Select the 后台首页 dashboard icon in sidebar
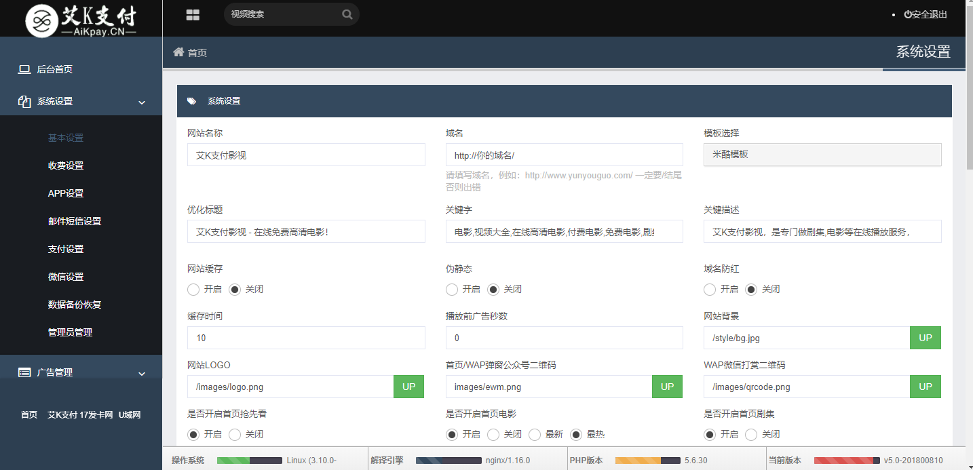Image resolution: width=973 pixels, height=470 pixels. click(25, 68)
